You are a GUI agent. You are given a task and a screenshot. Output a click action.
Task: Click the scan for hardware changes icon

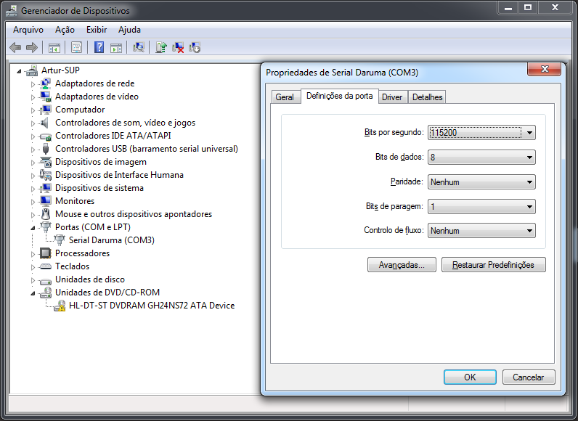pos(139,47)
